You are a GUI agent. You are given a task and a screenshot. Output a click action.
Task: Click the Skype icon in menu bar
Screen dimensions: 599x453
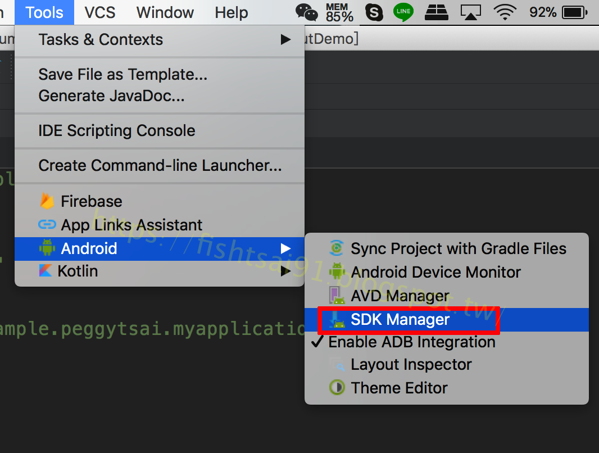coord(374,12)
